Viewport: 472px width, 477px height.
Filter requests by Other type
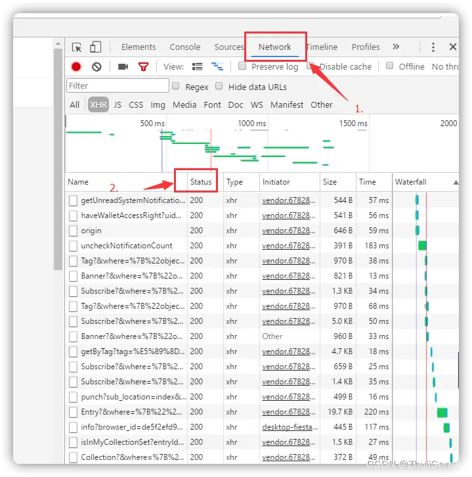(x=321, y=105)
